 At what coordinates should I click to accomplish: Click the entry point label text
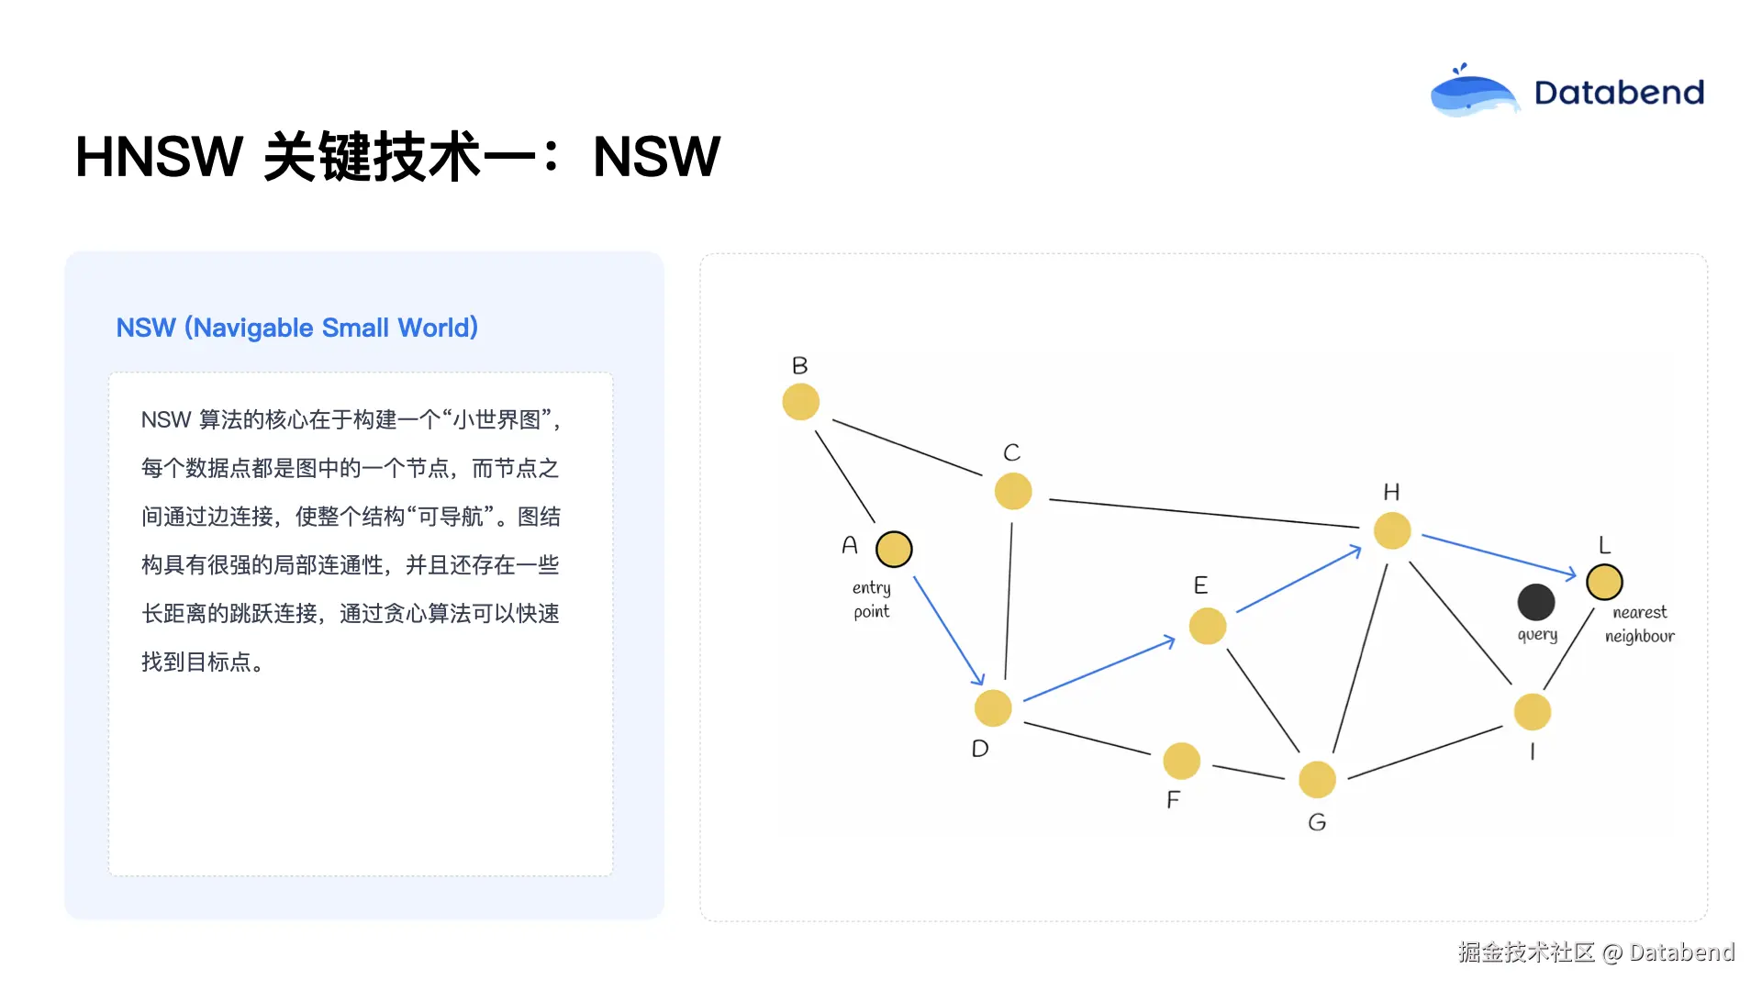871,599
